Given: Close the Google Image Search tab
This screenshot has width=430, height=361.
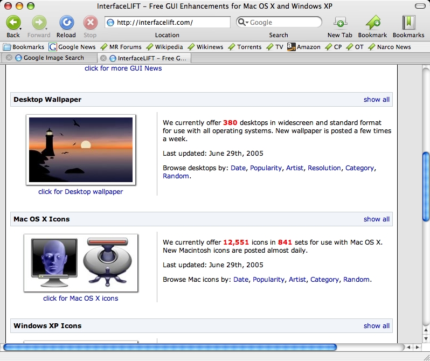Looking at the screenshot, I should 9,58.
